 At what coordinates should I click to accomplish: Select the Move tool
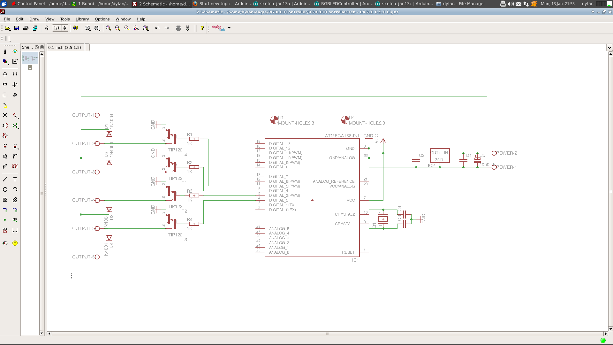pyautogui.click(x=5, y=74)
